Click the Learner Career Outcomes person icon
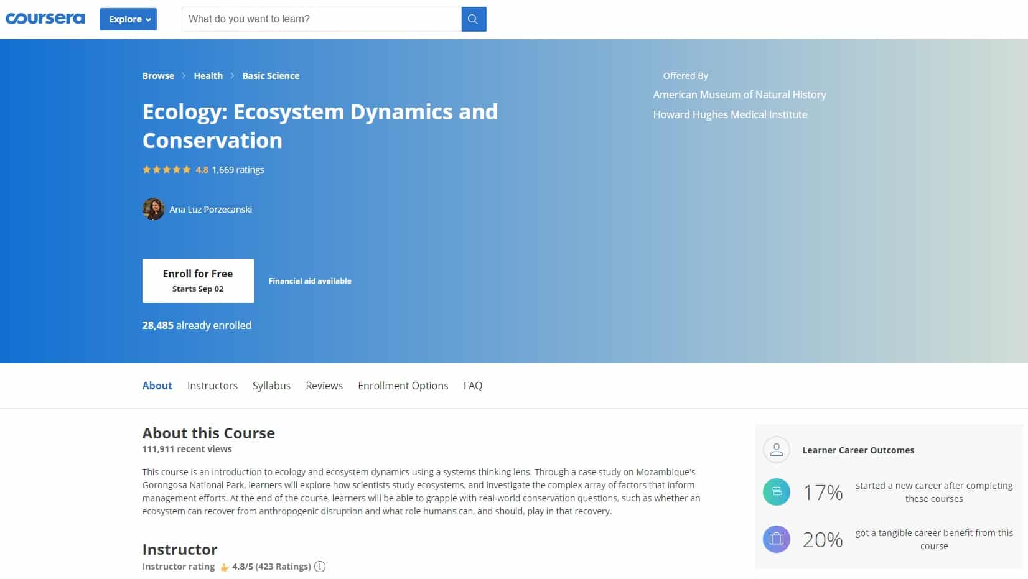Image resolution: width=1028 pixels, height=579 pixels. [776, 450]
